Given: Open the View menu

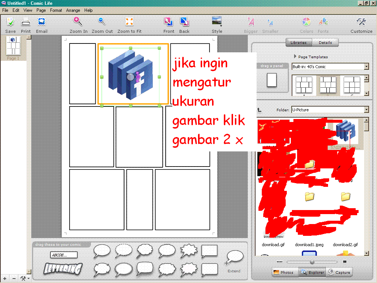Looking at the screenshot, I should click(28, 10).
